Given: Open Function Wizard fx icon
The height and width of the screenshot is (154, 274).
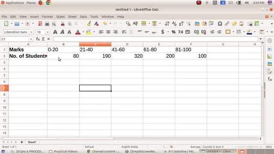Looking at the screenshot, I should (x=38, y=39).
